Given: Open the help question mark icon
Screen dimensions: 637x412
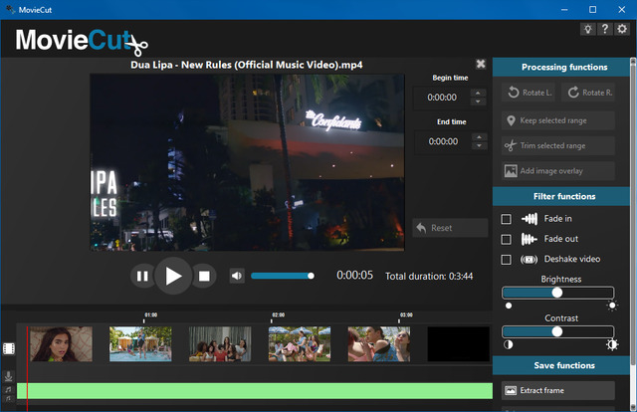Looking at the screenshot, I should point(605,29).
